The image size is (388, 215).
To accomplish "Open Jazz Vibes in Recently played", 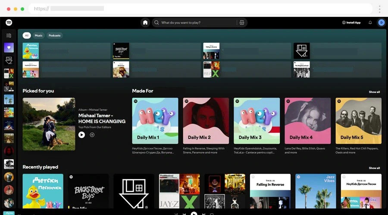I will (x=316, y=191).
